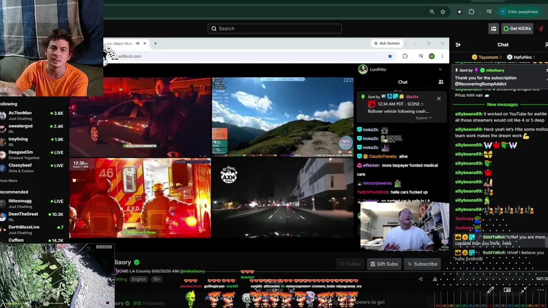Click the blue bookmark star in multikick window
Image resolution: width=548 pixels, height=308 pixels.
pyautogui.click(x=390, y=56)
